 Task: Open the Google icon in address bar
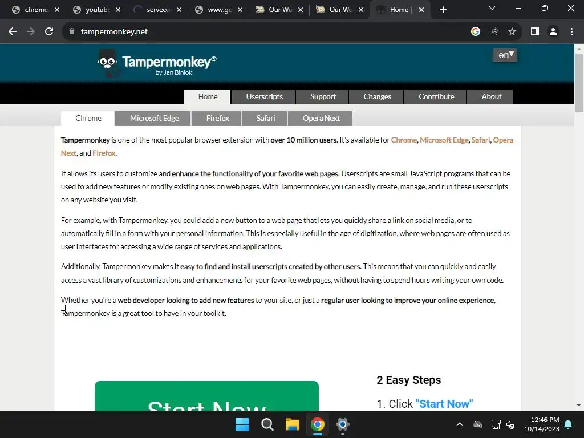(x=475, y=32)
